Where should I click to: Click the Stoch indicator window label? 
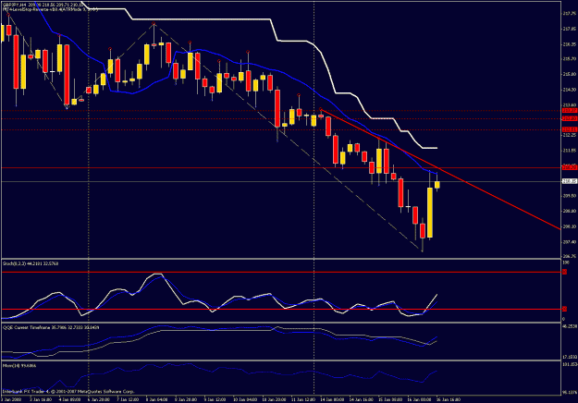(x=31, y=263)
